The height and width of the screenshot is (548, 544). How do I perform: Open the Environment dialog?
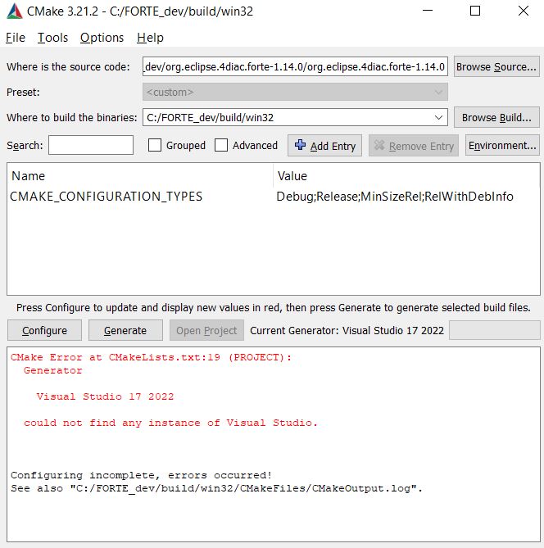click(x=502, y=145)
